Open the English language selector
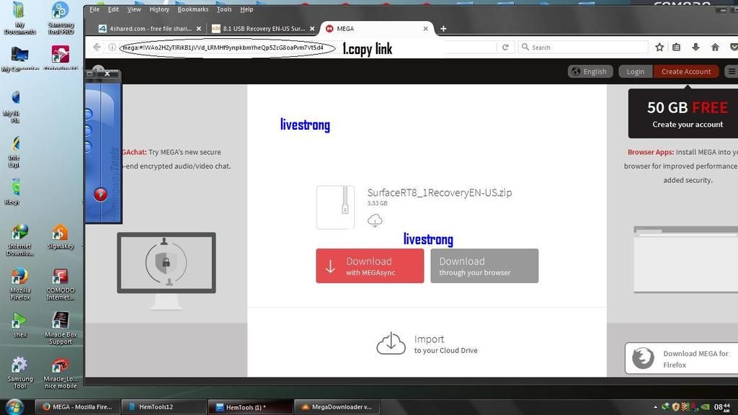This screenshot has width=738, height=415. pyautogui.click(x=590, y=71)
